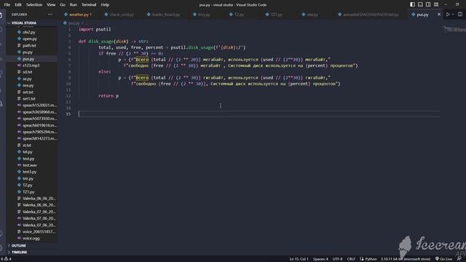
Task: Open the Run menu
Action: (x=73, y=5)
